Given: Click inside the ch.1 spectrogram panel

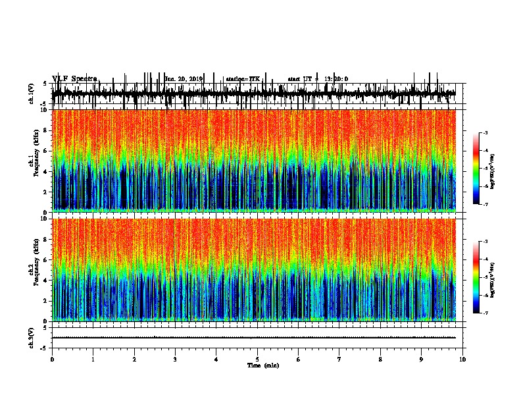Looking at the screenshot, I should pyautogui.click(x=254, y=161).
